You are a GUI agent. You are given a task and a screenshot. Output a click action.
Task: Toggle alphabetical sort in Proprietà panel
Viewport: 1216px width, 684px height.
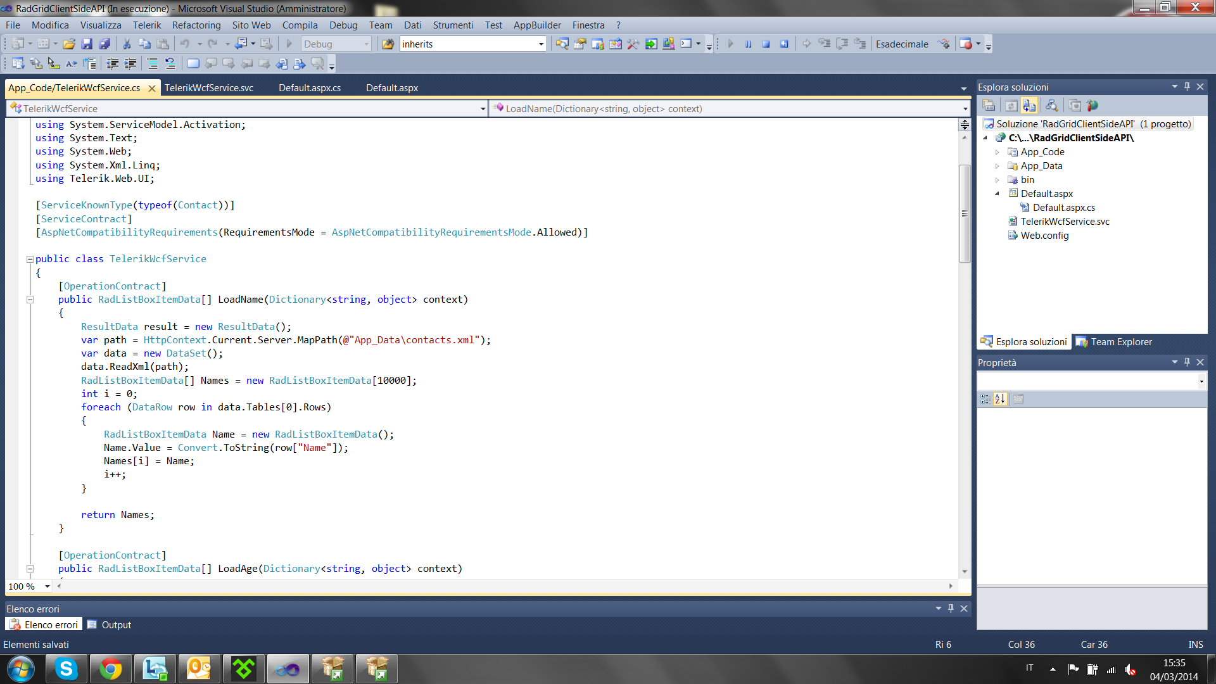(1000, 399)
